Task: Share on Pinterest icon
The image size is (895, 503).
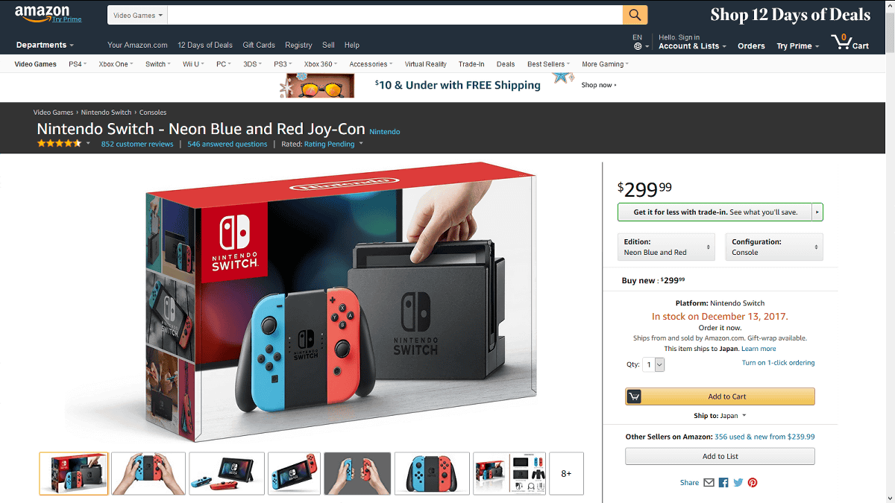Action: (753, 483)
